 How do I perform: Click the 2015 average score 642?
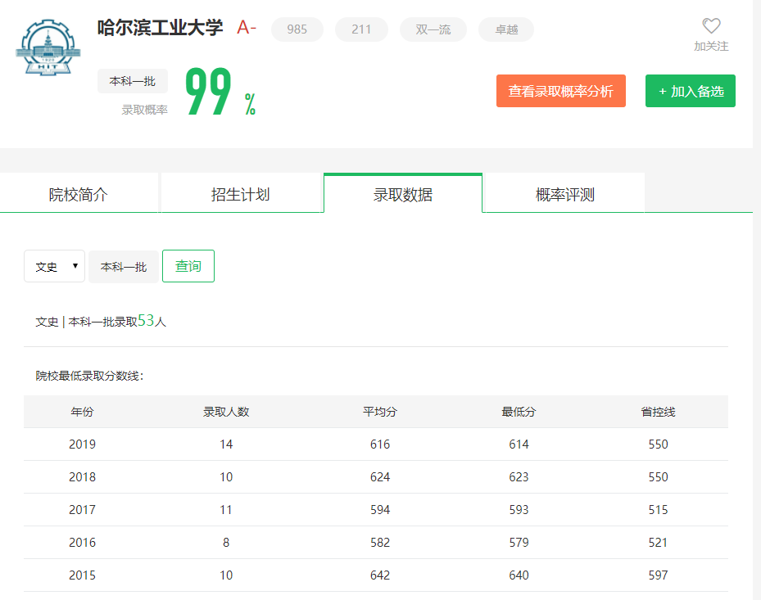pos(380,575)
